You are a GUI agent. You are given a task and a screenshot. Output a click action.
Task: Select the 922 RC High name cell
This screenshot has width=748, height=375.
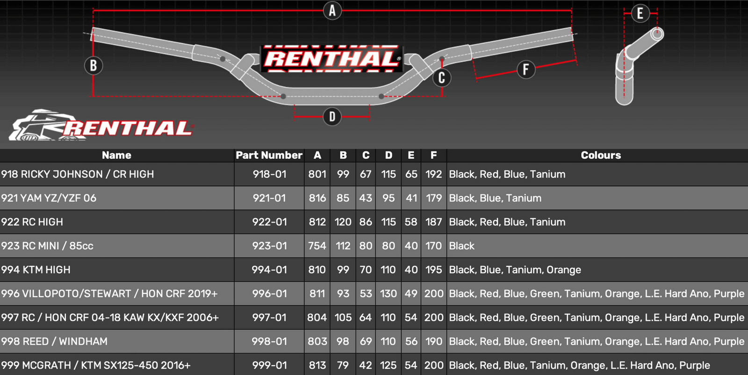pos(32,222)
